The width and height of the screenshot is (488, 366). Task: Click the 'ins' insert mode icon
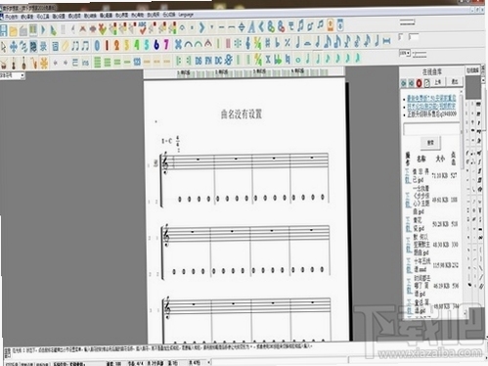(85, 63)
